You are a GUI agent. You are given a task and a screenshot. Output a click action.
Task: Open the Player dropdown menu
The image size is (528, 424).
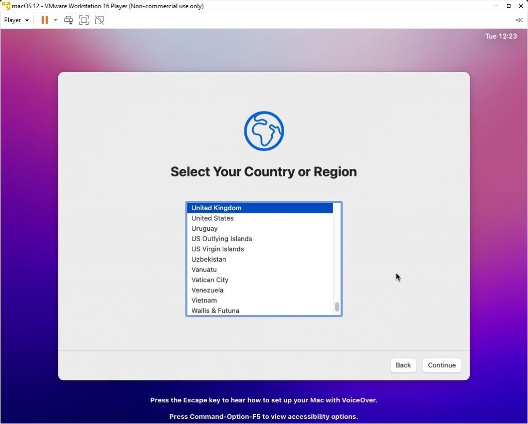coord(16,20)
